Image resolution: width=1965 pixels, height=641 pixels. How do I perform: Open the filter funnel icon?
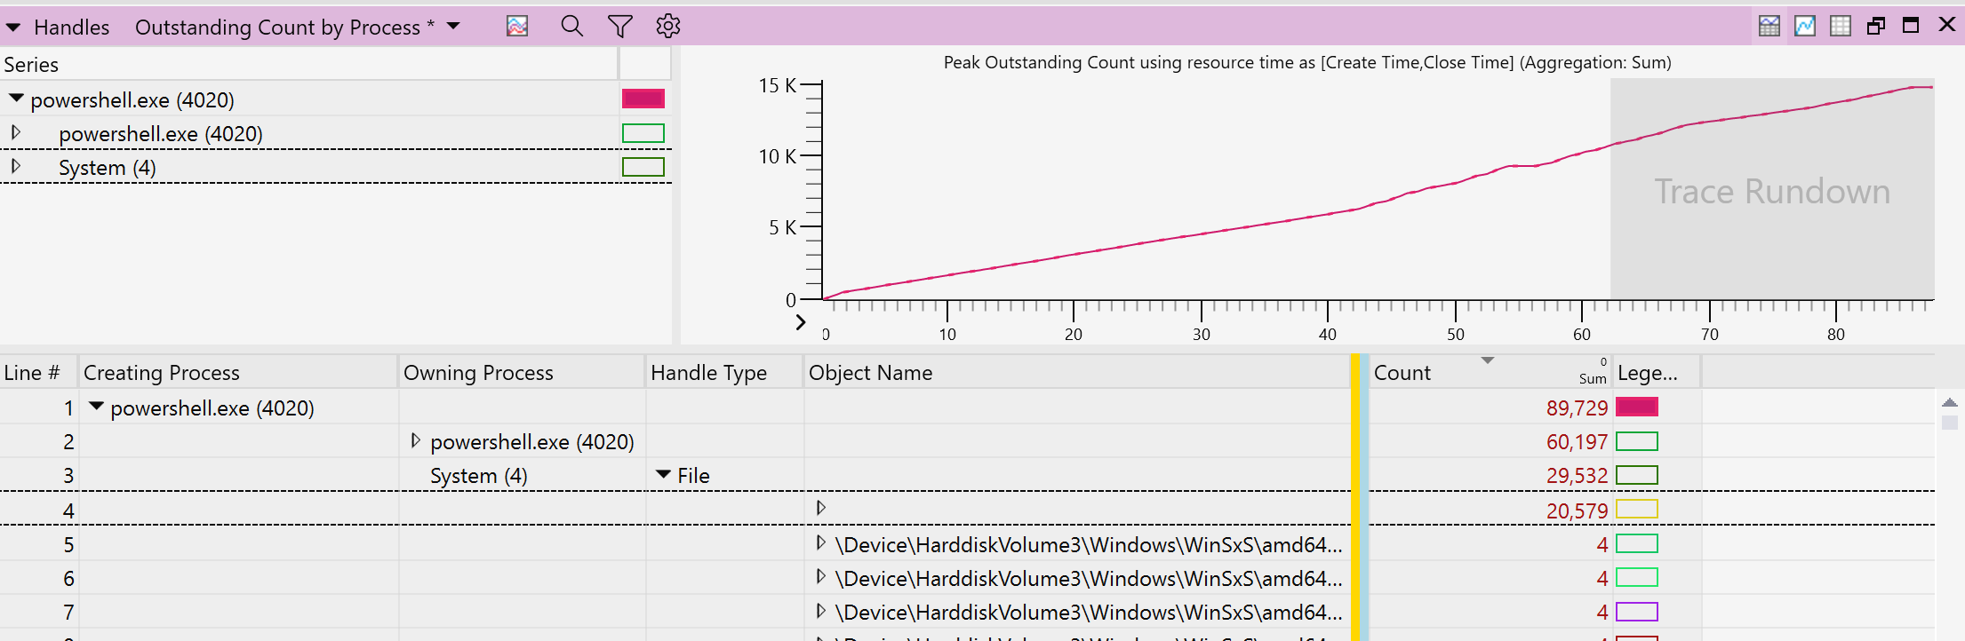click(619, 27)
